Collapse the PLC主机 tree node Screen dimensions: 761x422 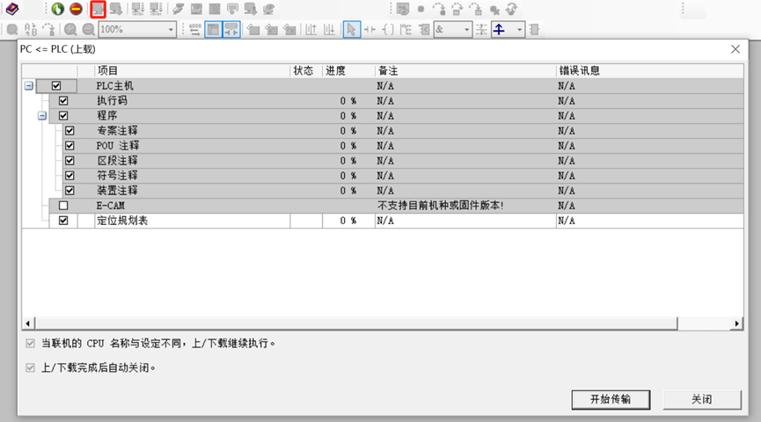tap(29, 86)
